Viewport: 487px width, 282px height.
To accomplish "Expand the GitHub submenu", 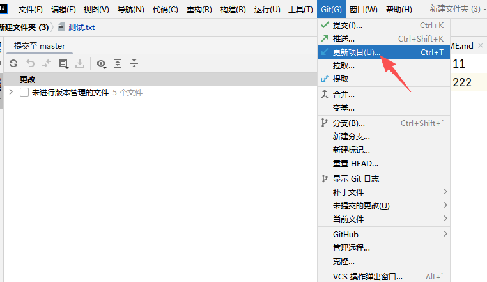I will click(x=445, y=233).
